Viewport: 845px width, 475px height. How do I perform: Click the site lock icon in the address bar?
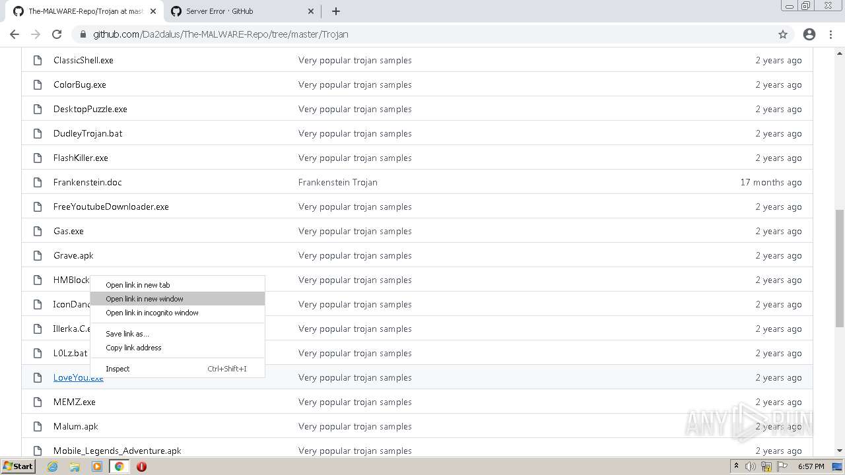tap(83, 34)
